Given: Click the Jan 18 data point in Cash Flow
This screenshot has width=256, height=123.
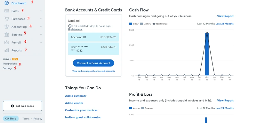Looking at the screenshot, I should pyautogui.click(x=139, y=75).
